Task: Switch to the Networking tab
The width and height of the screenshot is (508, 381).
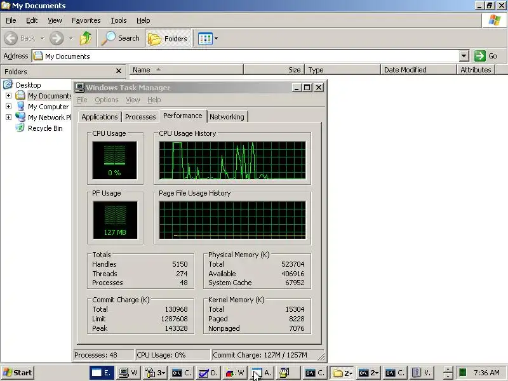Action: point(227,117)
